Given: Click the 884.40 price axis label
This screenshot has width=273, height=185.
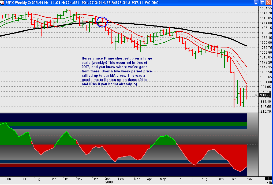Looking at the screenshot, I should 266,102.
